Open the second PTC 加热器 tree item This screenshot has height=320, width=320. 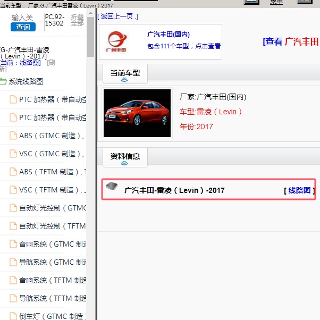pos(53,117)
